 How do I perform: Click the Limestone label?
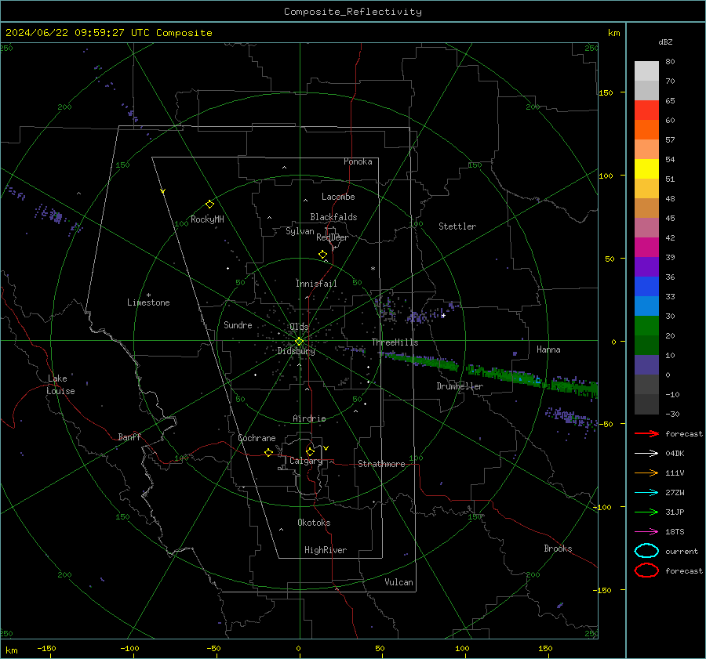click(148, 302)
